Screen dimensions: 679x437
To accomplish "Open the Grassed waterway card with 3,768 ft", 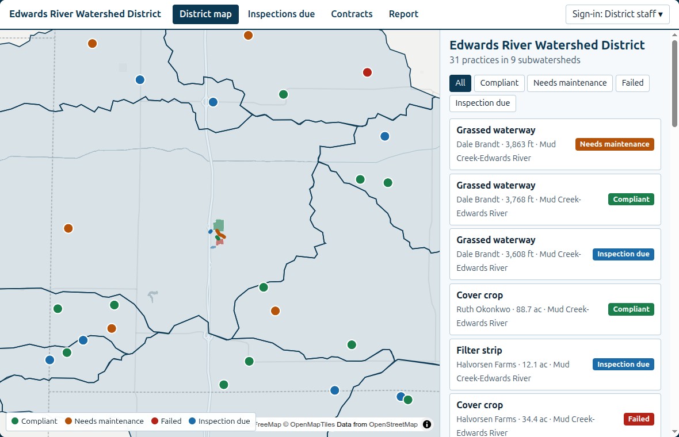I will pyautogui.click(x=555, y=200).
